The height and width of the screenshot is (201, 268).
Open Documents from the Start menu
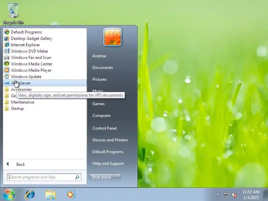tap(103, 68)
